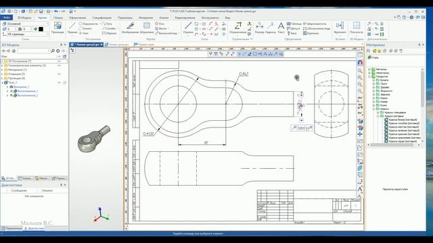Collapse the Тело_1 tree node

pos(2,82)
